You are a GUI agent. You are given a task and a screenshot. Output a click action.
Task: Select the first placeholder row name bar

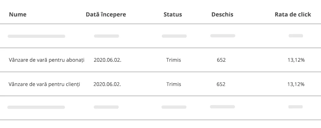tap(37, 36)
